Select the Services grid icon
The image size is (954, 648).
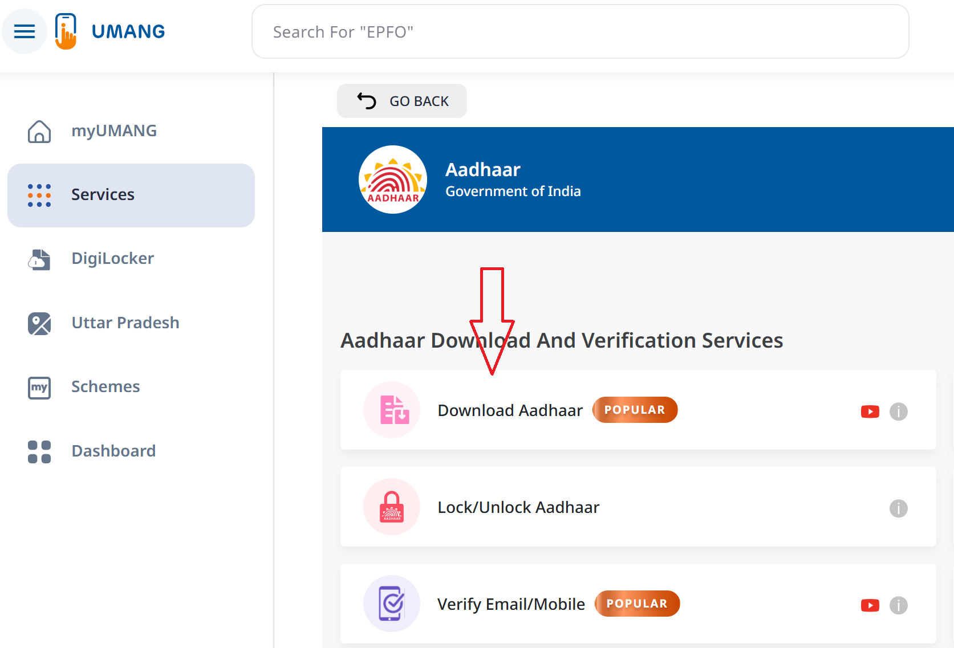click(x=39, y=195)
